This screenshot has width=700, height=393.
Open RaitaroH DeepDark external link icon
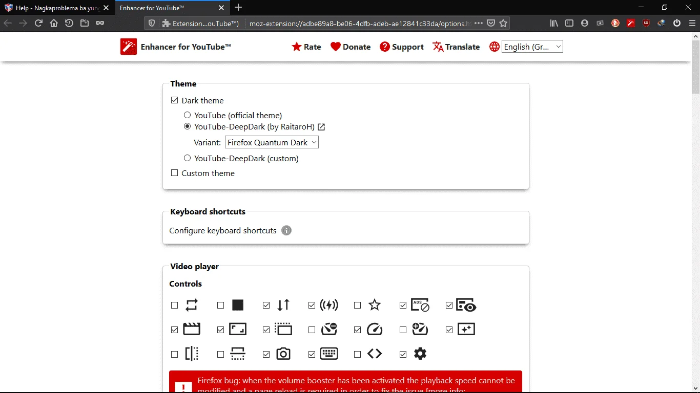click(x=321, y=127)
